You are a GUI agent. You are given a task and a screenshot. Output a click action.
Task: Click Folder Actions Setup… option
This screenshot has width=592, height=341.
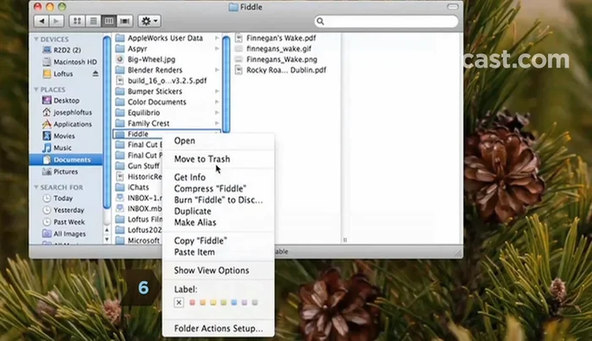click(x=218, y=328)
